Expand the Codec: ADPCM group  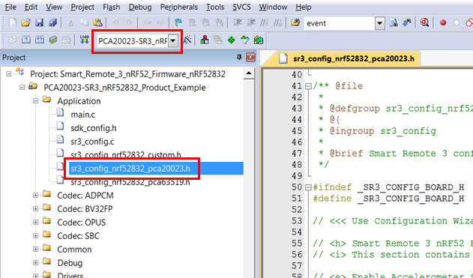coord(35,196)
